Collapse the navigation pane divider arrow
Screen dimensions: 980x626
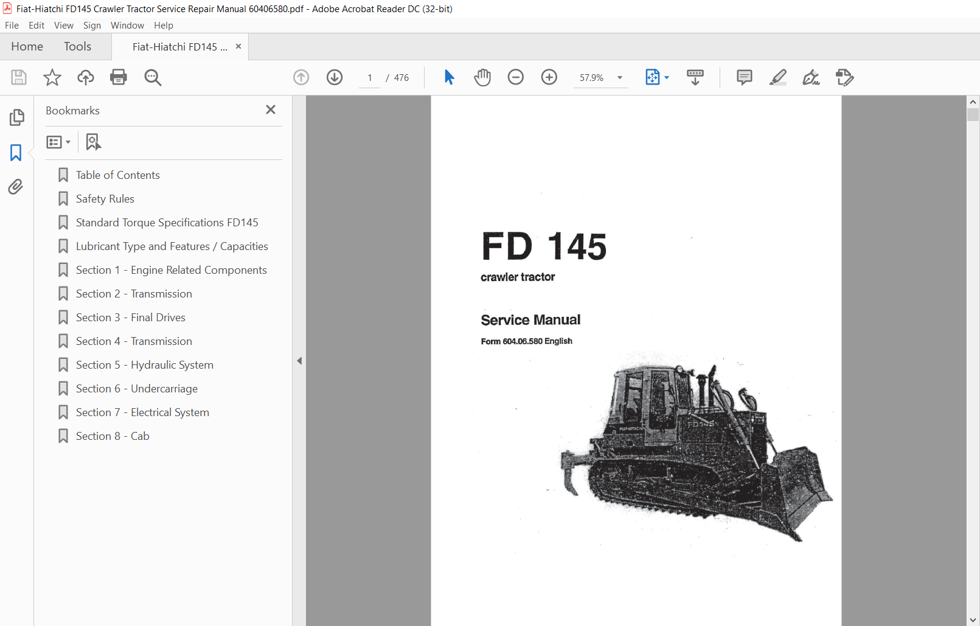(x=299, y=361)
